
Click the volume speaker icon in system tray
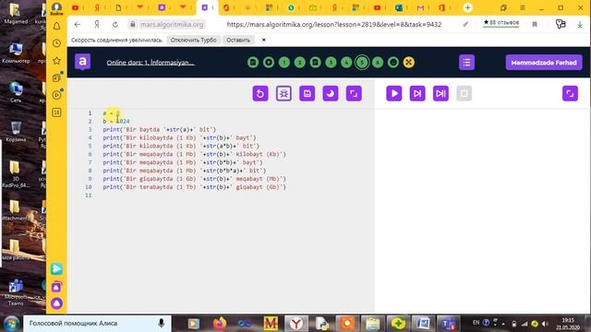545,324
